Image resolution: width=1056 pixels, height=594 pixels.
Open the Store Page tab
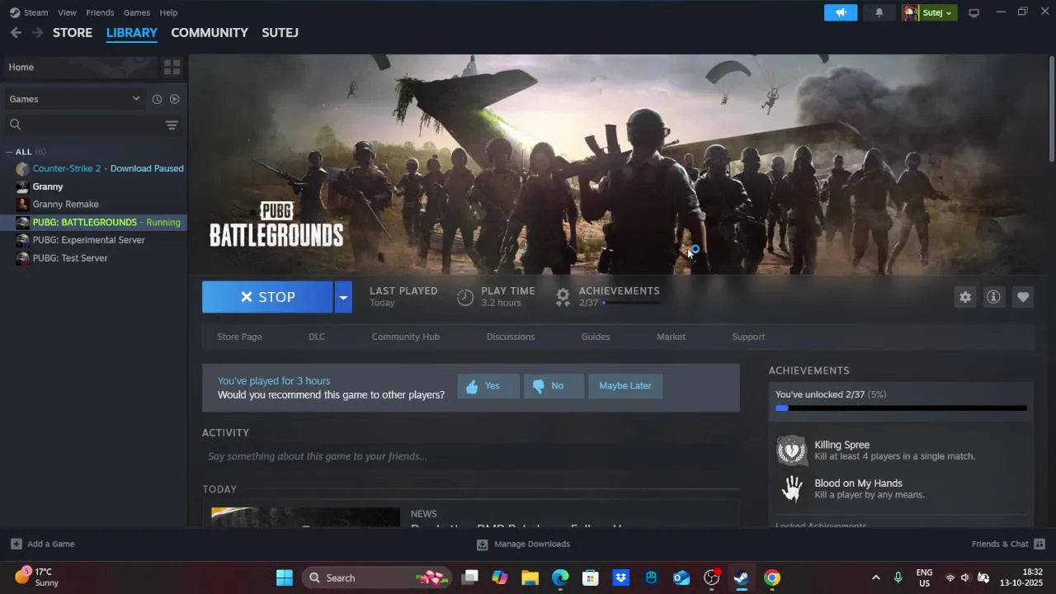tap(239, 337)
